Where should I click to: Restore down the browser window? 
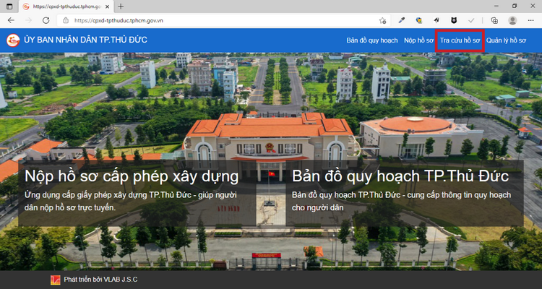pyautogui.click(x=515, y=6)
